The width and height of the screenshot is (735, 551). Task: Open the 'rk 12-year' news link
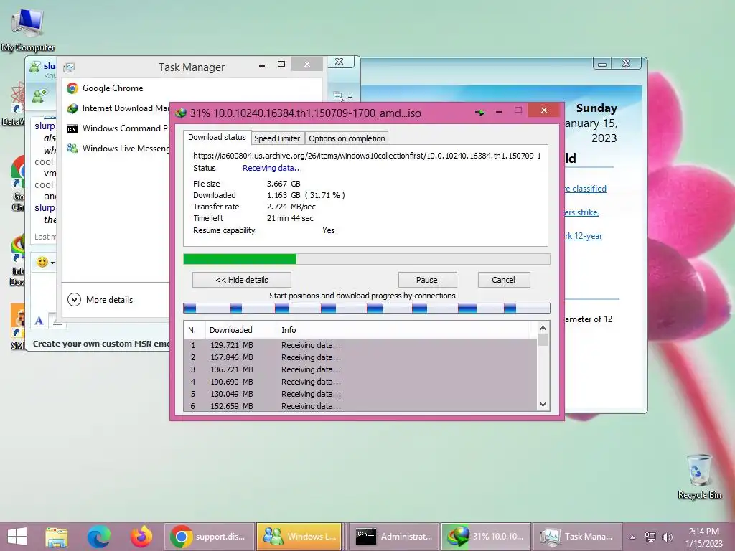click(x=583, y=236)
